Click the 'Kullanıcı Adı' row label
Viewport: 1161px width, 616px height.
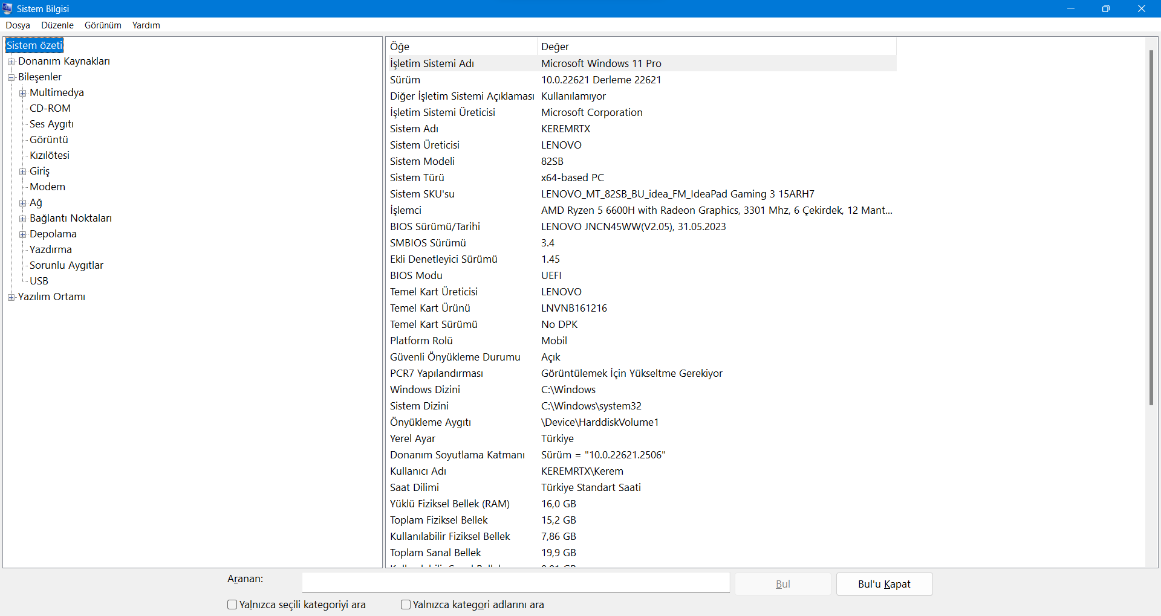pos(418,471)
